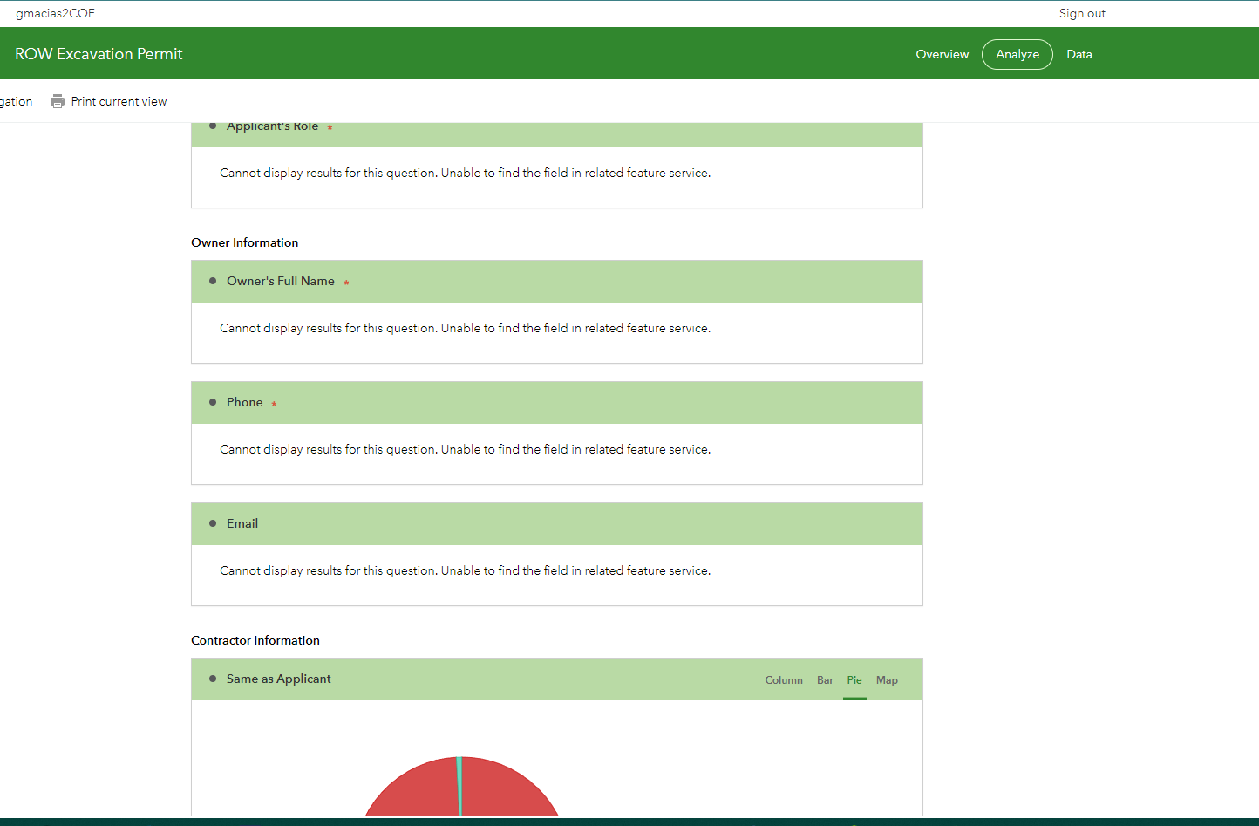Select the Analyze tab

click(x=1017, y=54)
